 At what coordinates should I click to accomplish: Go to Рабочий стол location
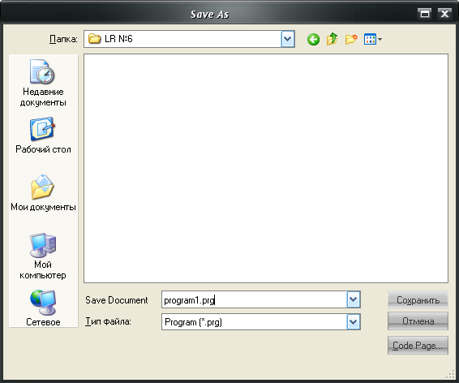coord(43,136)
